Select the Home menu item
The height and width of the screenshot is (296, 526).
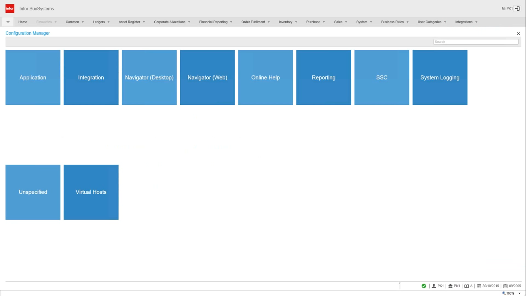(x=22, y=22)
